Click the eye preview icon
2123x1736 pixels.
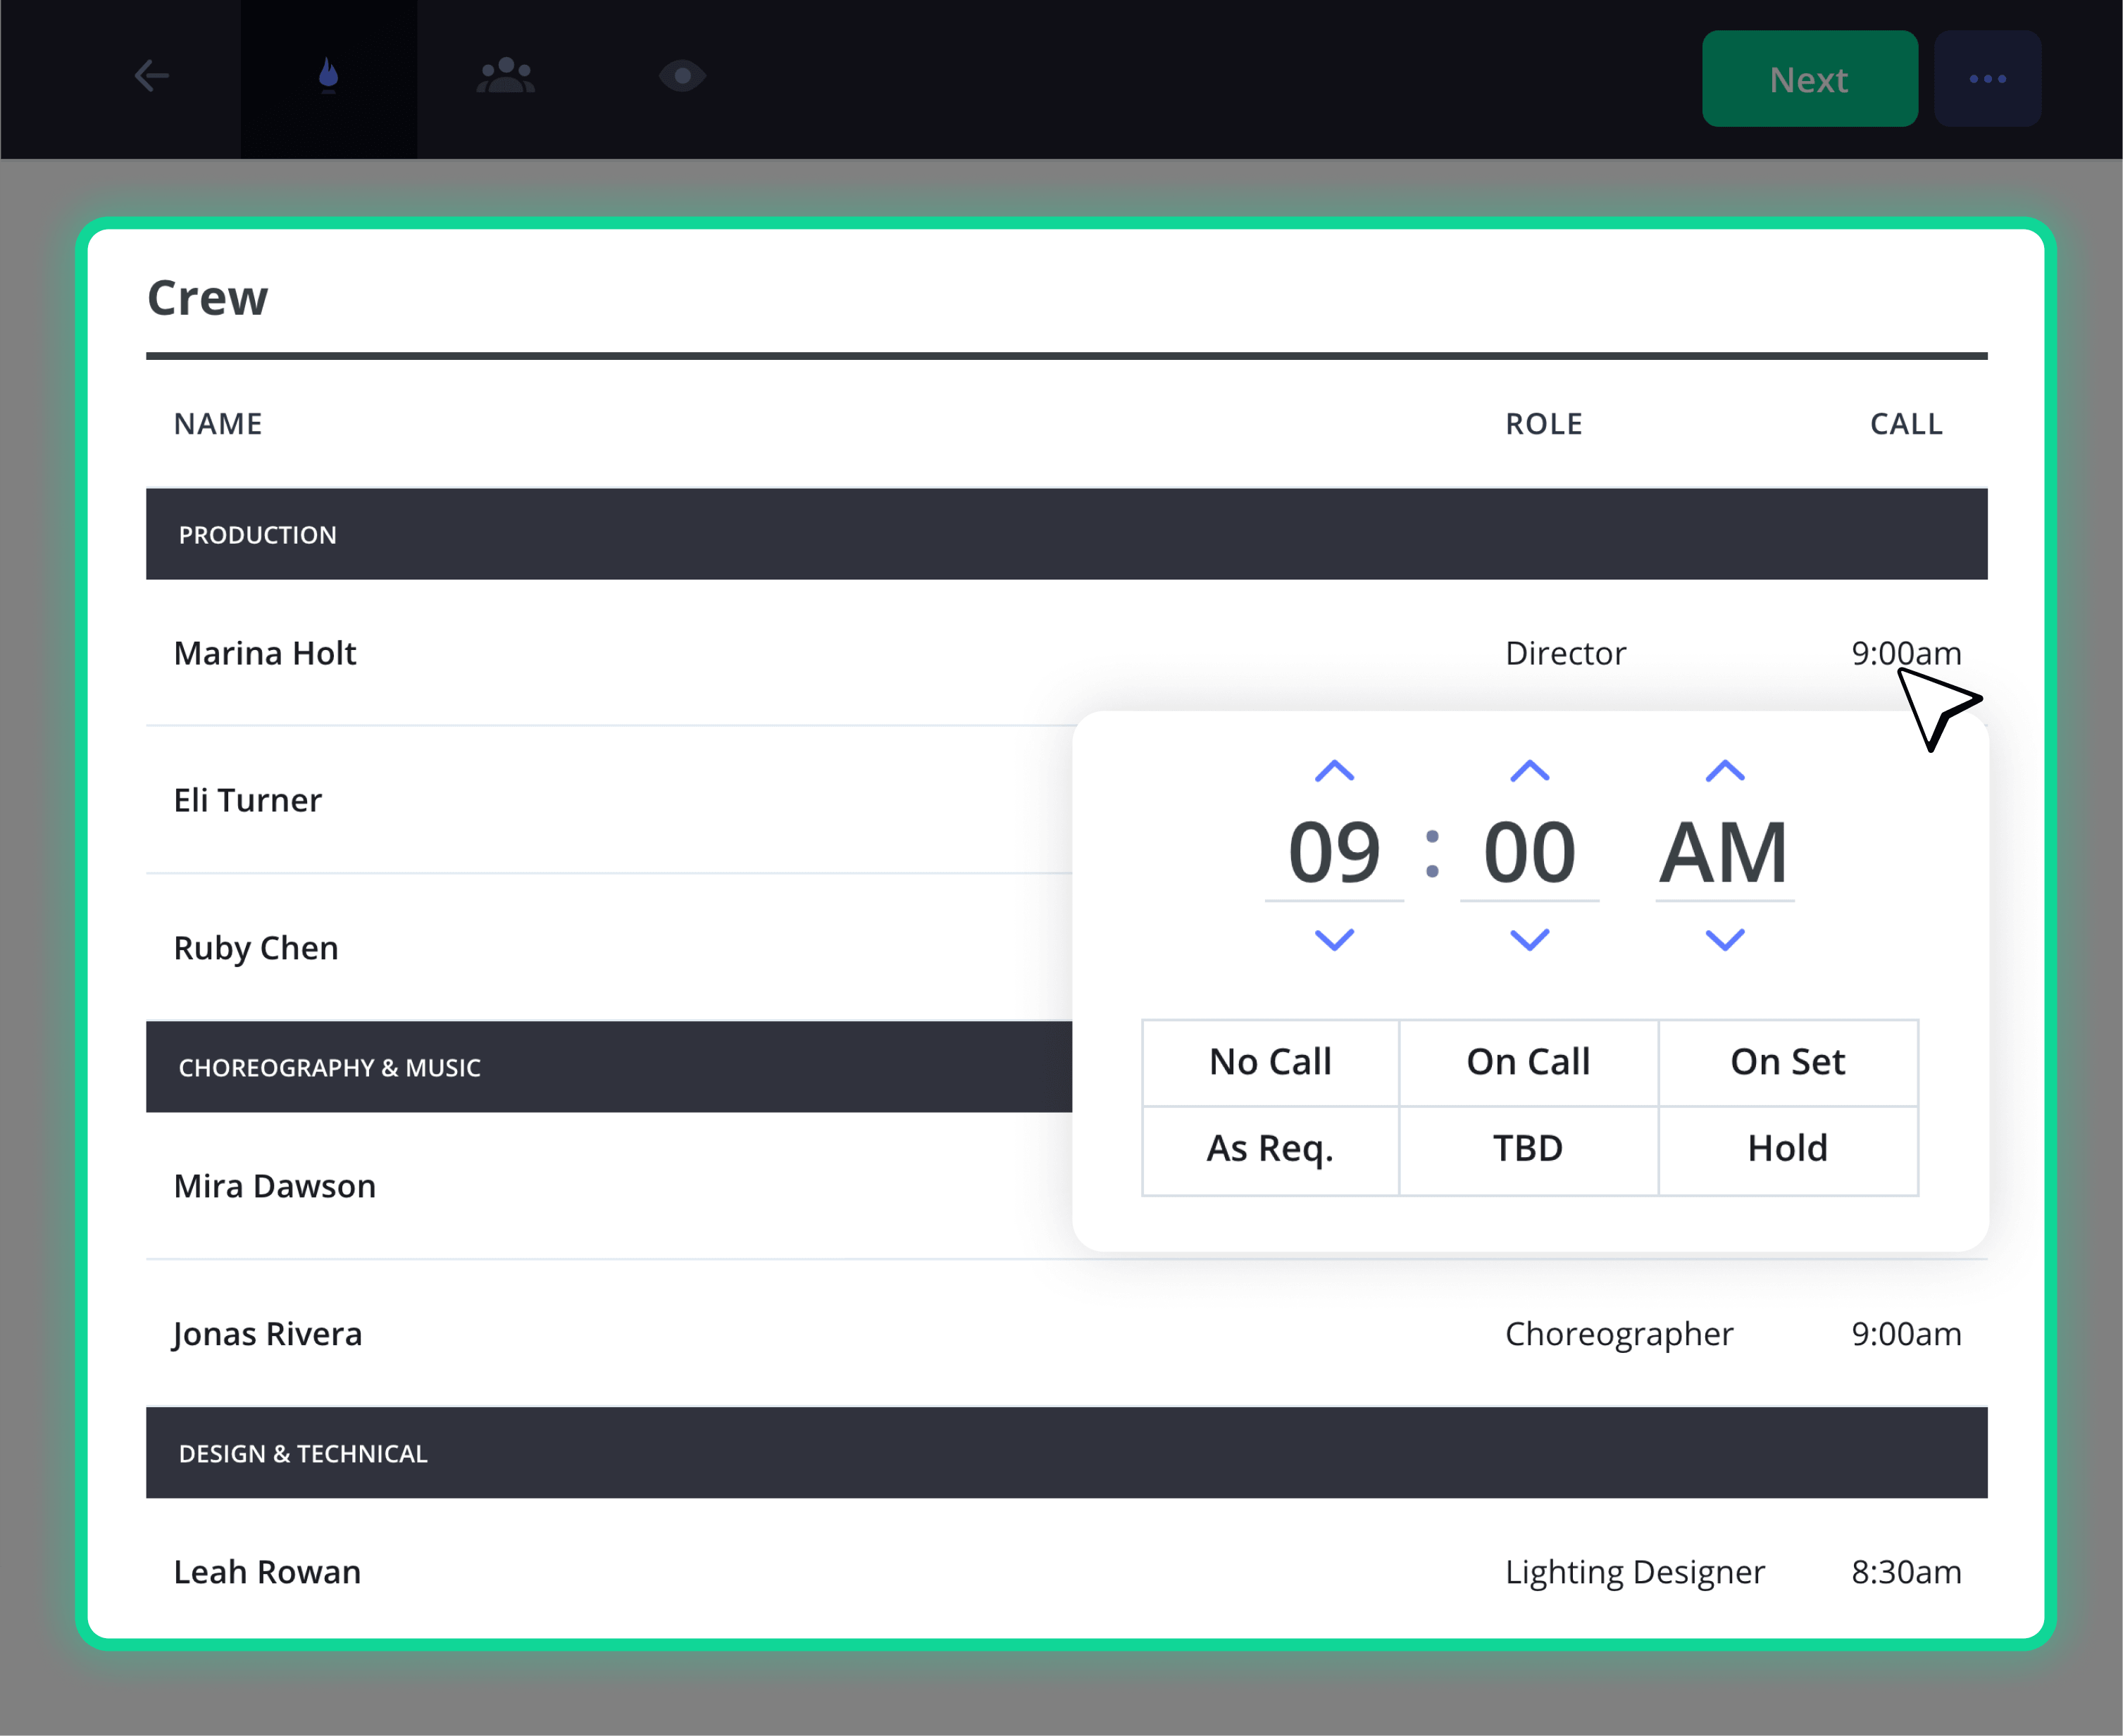[x=683, y=76]
